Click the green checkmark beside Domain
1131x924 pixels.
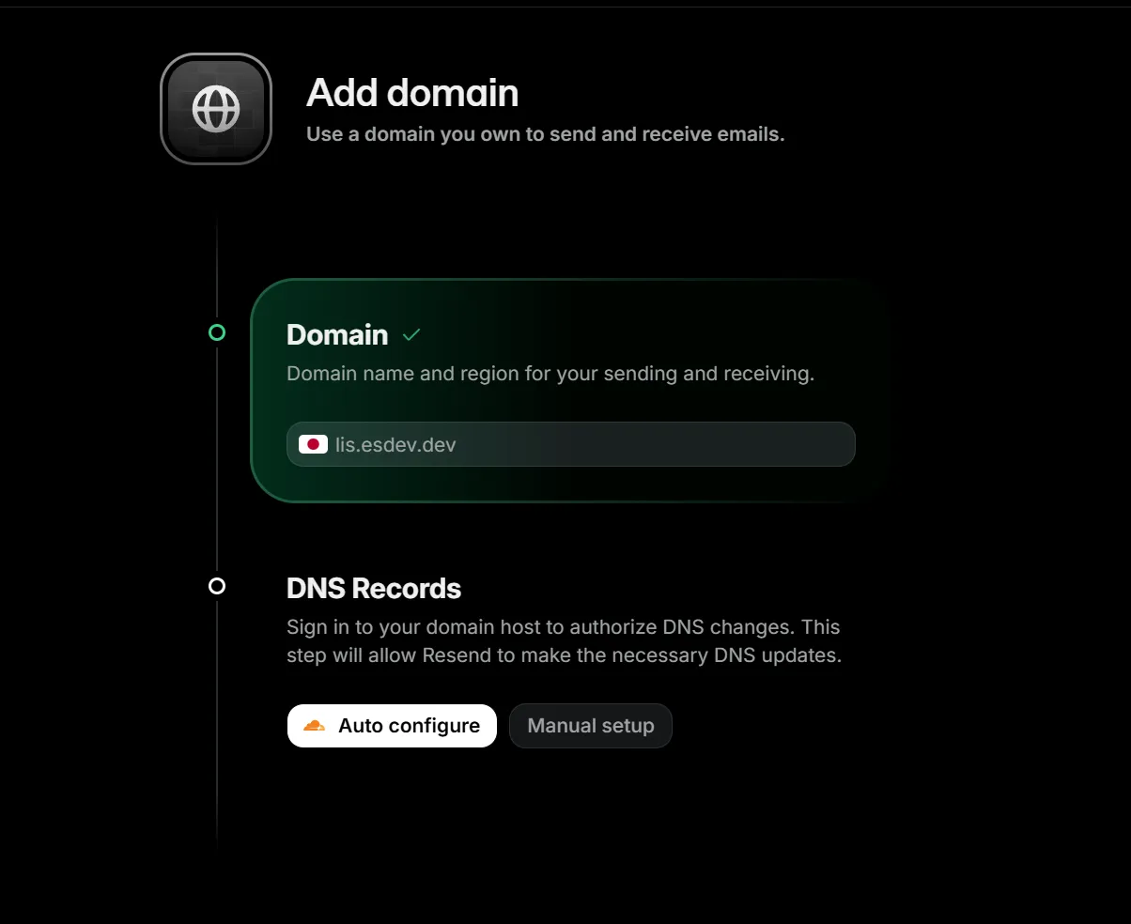point(411,334)
